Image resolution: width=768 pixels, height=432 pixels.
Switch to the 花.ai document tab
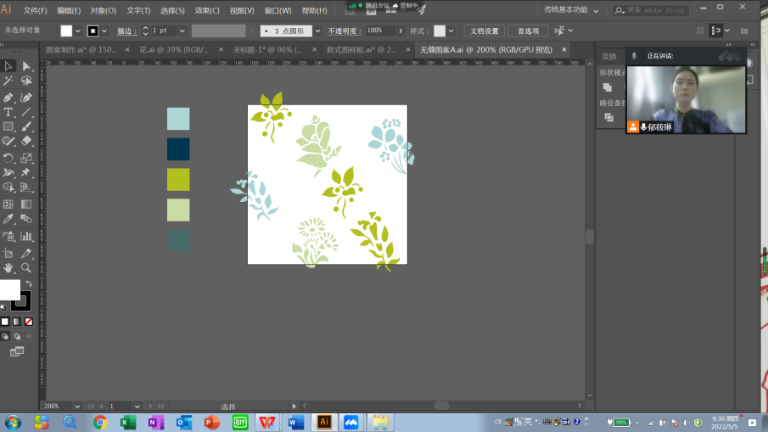coord(174,50)
